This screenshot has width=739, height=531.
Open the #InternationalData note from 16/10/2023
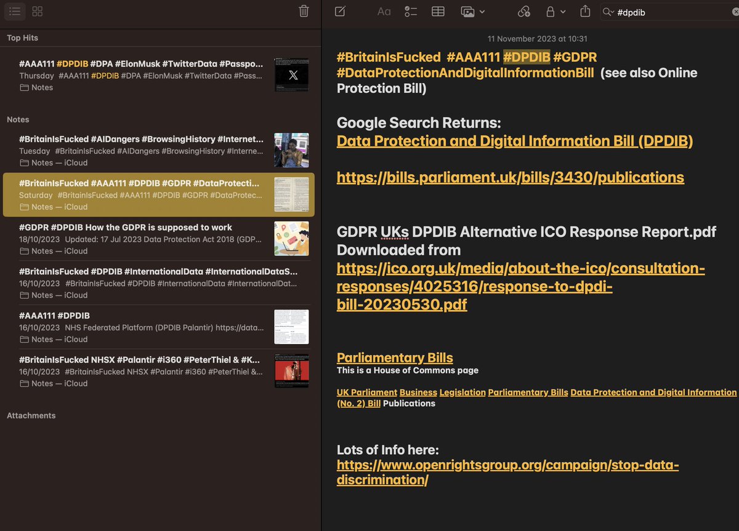pyautogui.click(x=158, y=283)
